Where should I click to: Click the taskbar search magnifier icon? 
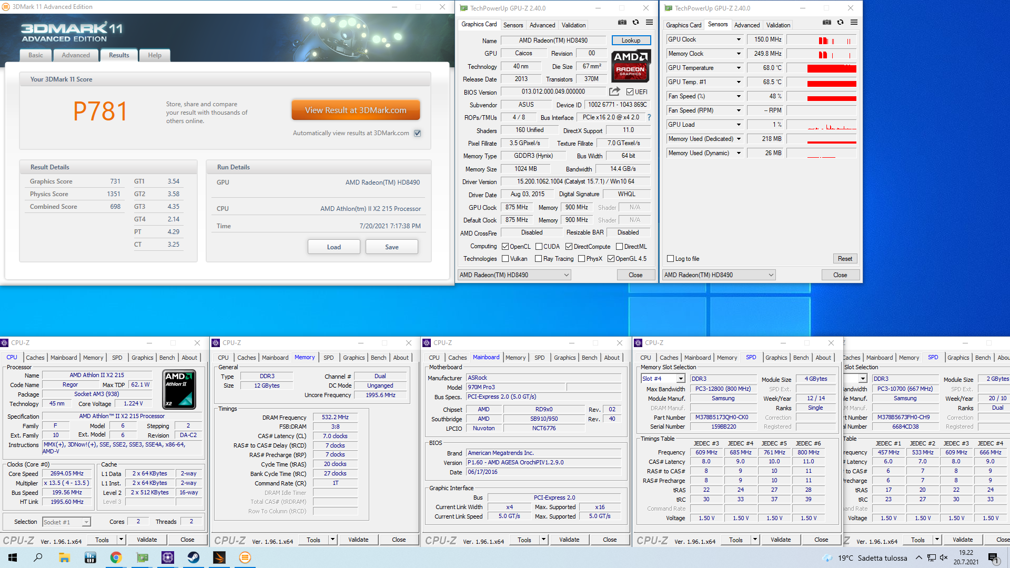click(38, 557)
